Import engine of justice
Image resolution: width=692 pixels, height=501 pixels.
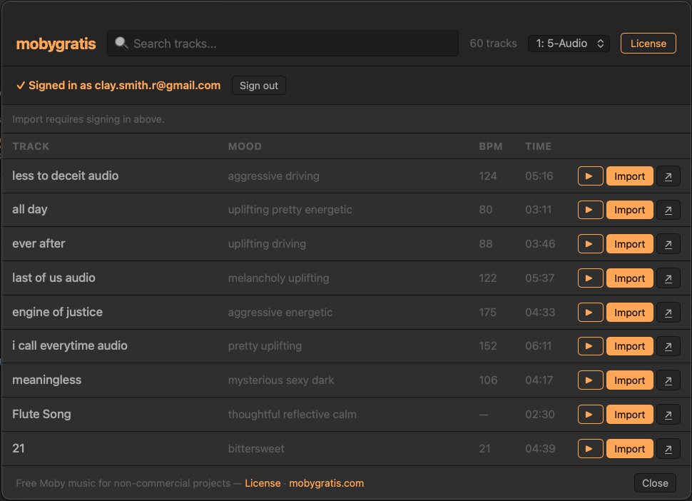point(629,313)
